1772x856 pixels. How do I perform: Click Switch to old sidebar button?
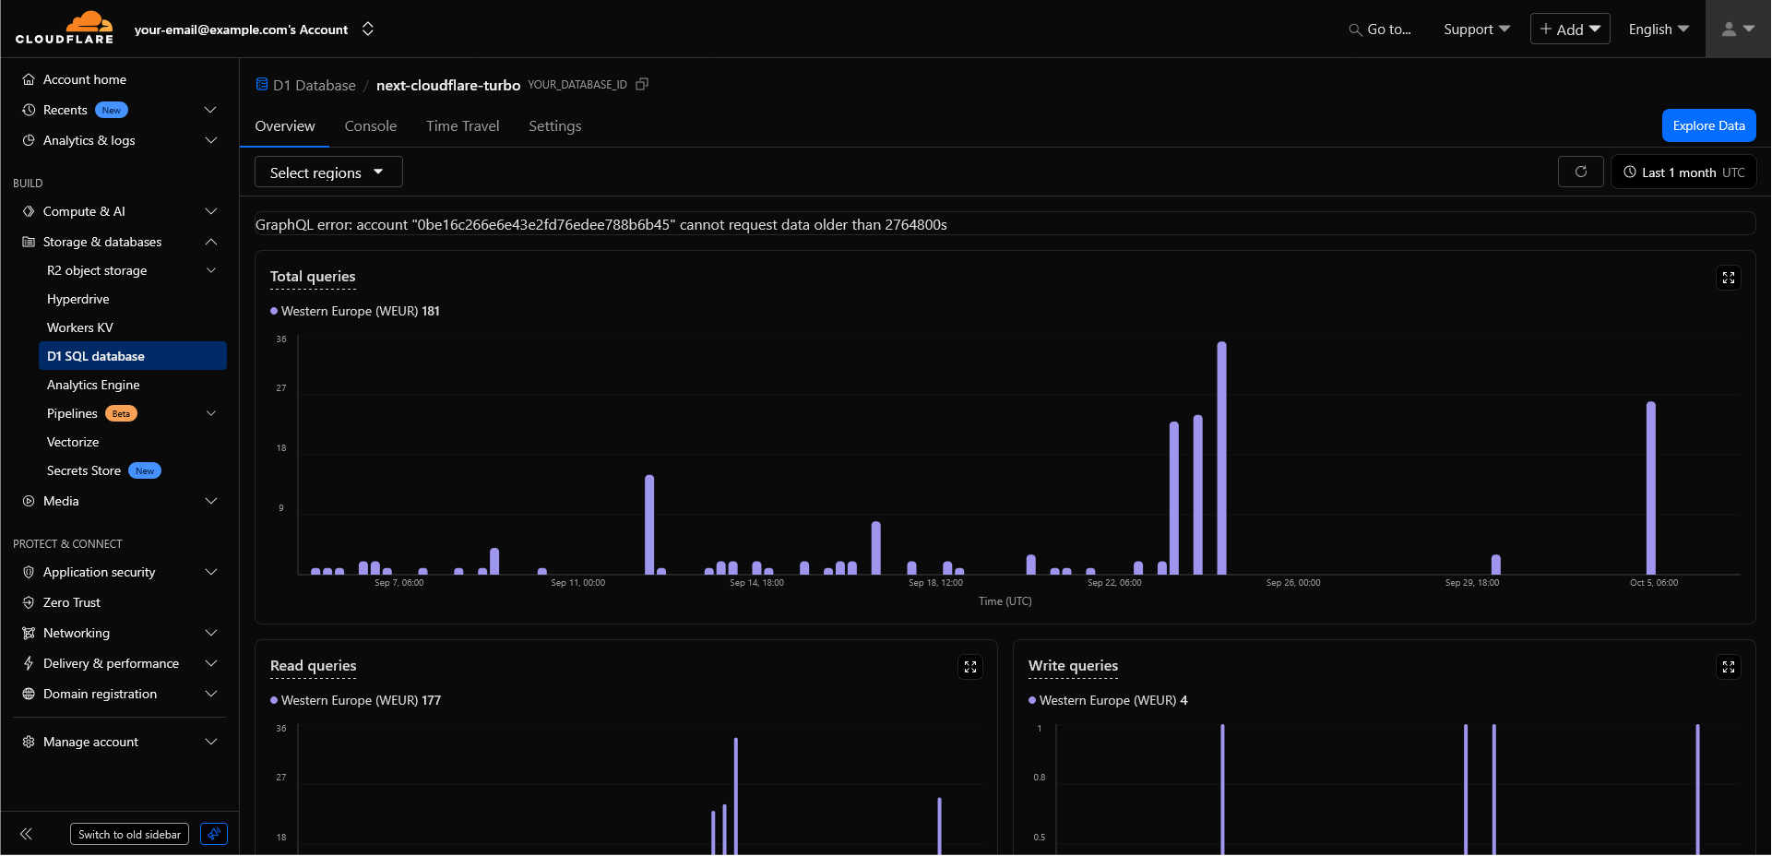pyautogui.click(x=129, y=834)
